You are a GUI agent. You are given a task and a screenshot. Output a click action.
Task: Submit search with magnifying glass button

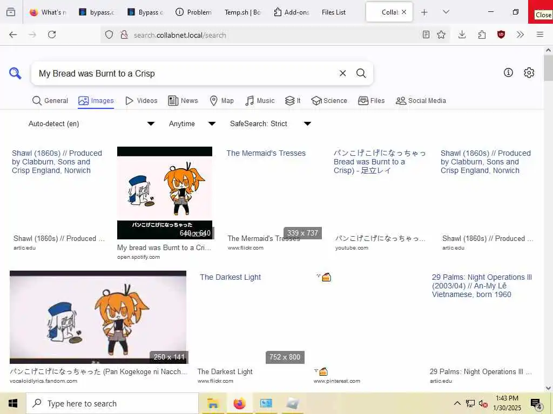tap(361, 73)
